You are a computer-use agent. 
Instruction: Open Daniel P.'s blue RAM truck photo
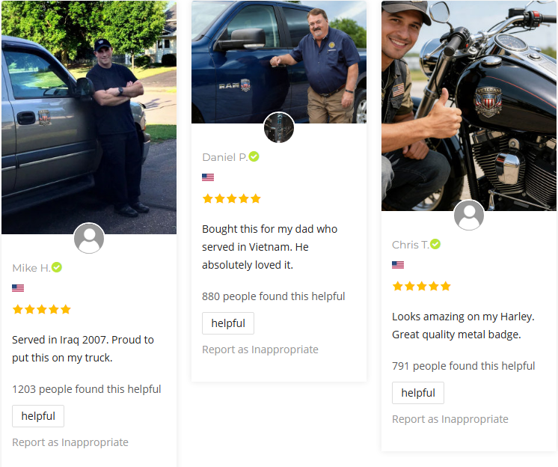(x=279, y=62)
